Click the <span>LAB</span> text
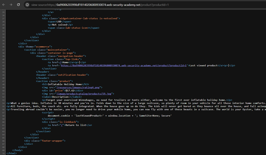The width and height of the screenshot is (266, 155). (x=60, y=22)
